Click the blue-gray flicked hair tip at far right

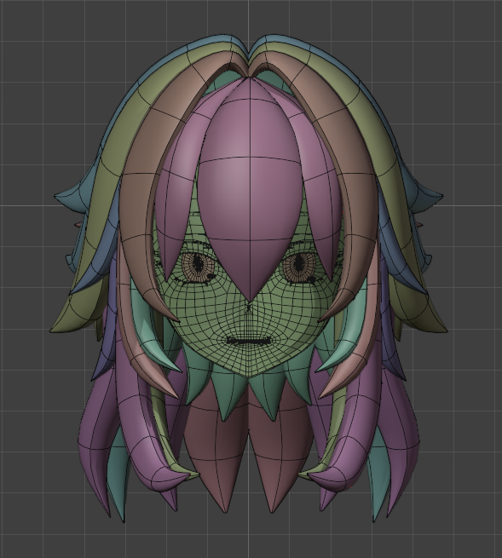point(425,198)
